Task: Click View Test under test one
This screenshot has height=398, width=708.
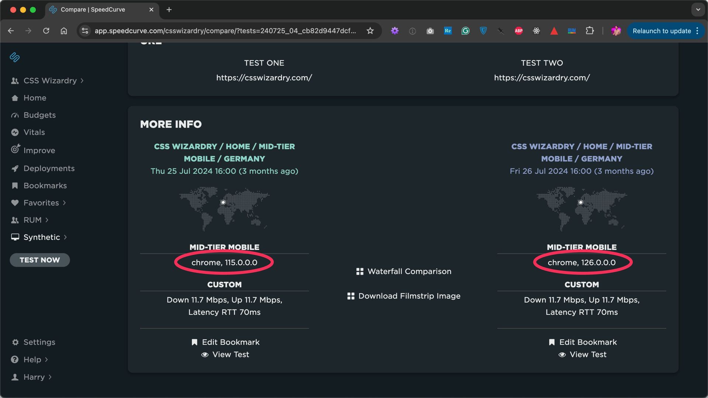Action: pos(225,355)
